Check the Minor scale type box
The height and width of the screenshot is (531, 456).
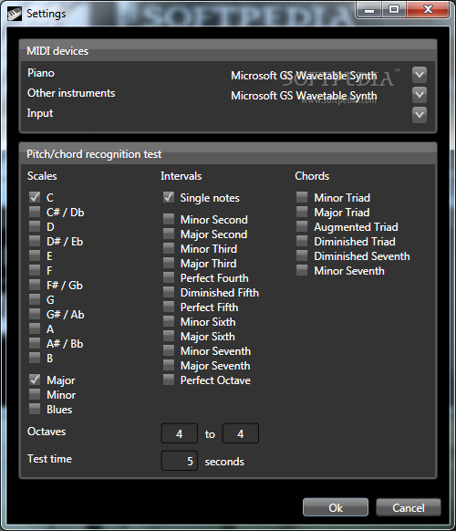[x=35, y=394]
